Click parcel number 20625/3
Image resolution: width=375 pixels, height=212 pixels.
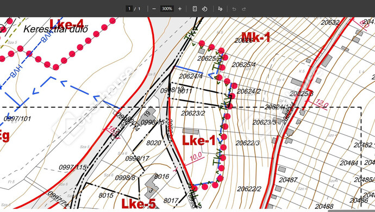point(301,94)
